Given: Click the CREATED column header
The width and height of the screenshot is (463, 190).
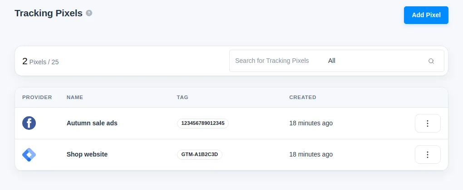Looking at the screenshot, I should pos(303,97).
